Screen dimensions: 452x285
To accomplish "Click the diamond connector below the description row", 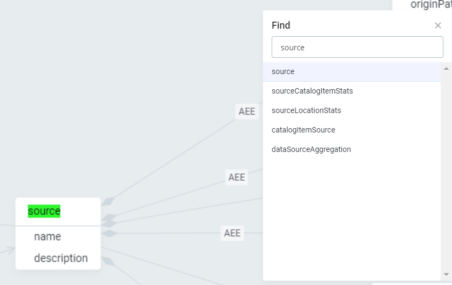I will [107, 261].
